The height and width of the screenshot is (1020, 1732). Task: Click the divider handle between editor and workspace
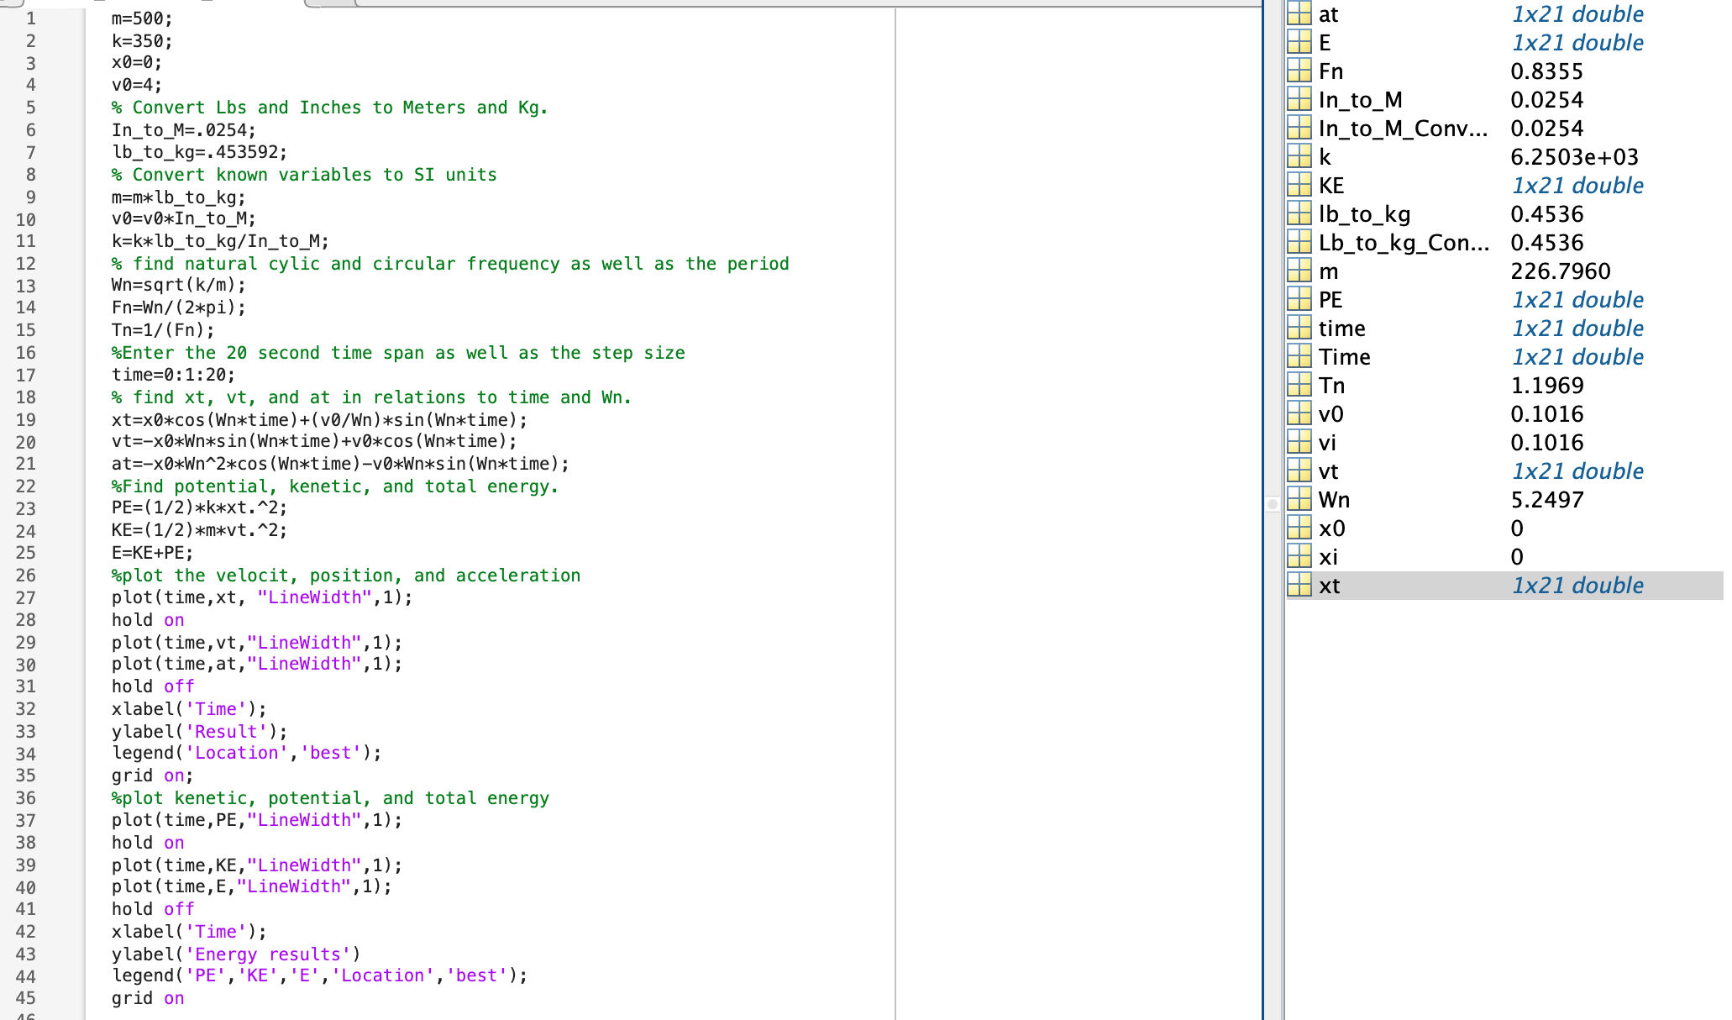(1273, 504)
